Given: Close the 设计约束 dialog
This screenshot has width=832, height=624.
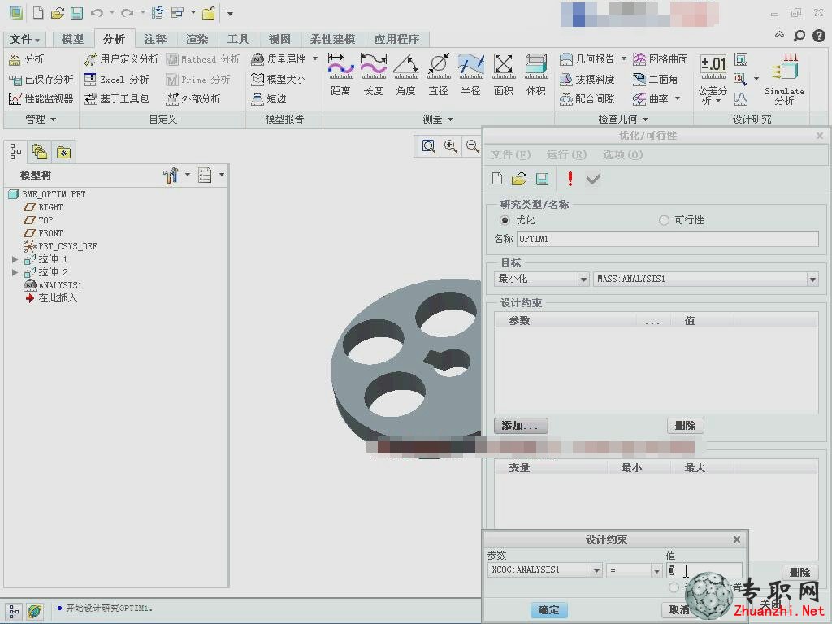Looking at the screenshot, I should pyautogui.click(x=736, y=539).
